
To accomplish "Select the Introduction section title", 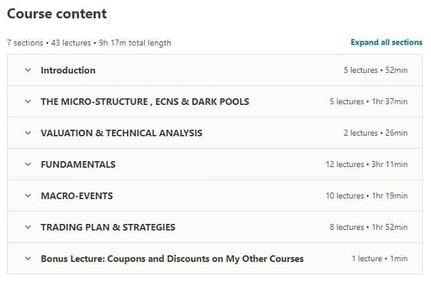I will pyautogui.click(x=68, y=70).
